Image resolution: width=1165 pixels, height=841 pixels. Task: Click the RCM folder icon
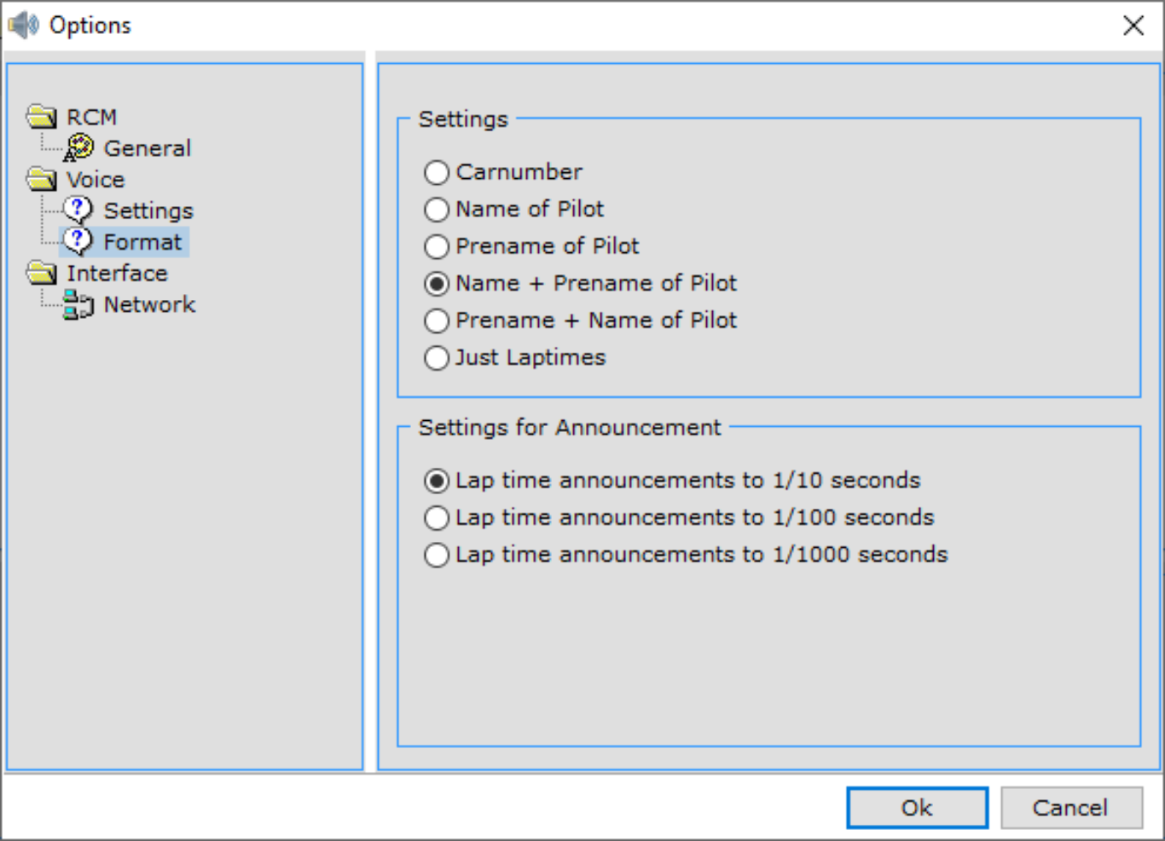pos(41,116)
